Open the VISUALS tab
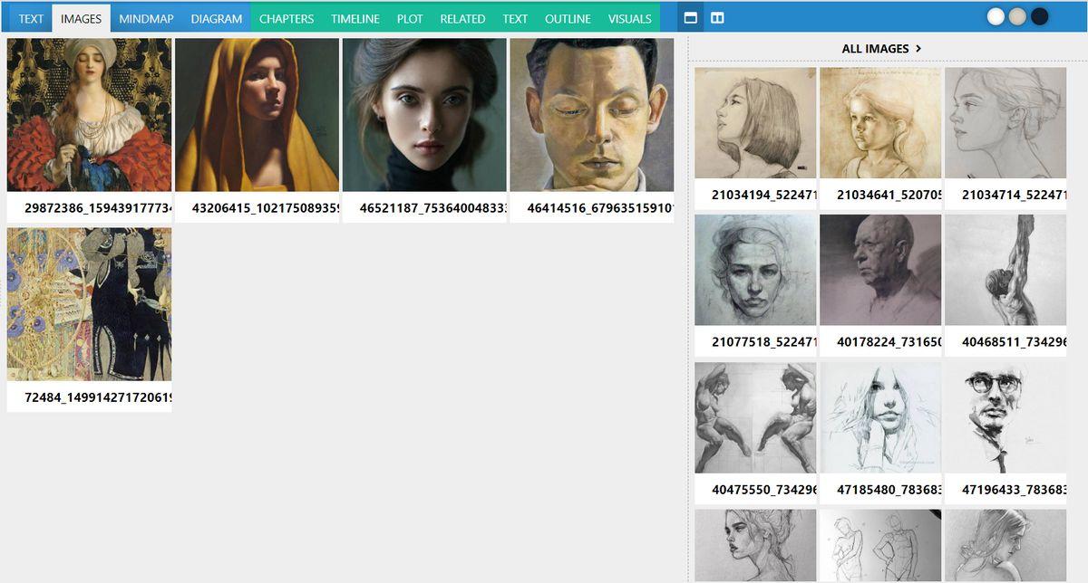 pos(629,18)
